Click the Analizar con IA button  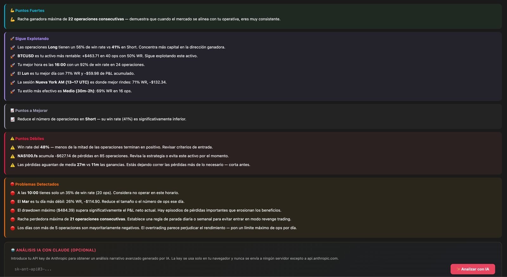point(473,269)
